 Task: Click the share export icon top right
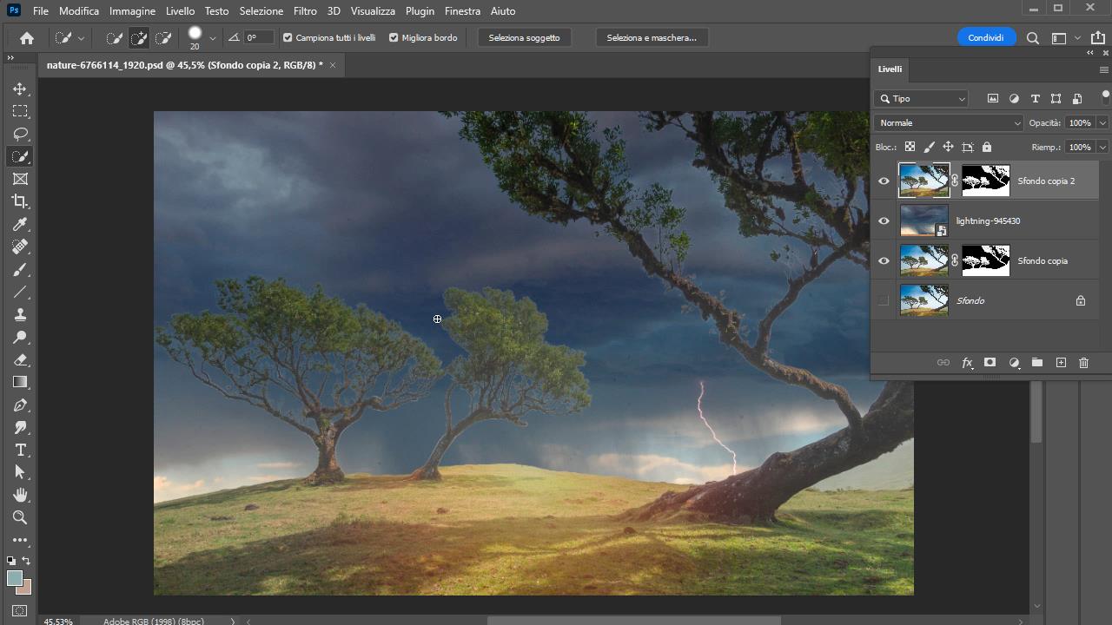pyautogui.click(x=1098, y=38)
